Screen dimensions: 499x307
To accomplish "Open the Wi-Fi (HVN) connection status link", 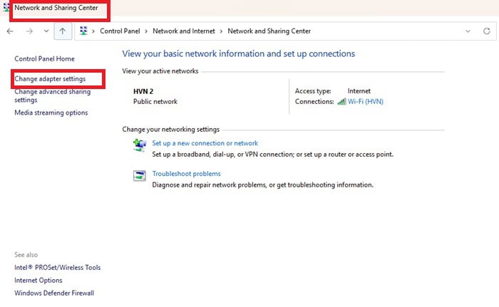I will click(x=365, y=102).
